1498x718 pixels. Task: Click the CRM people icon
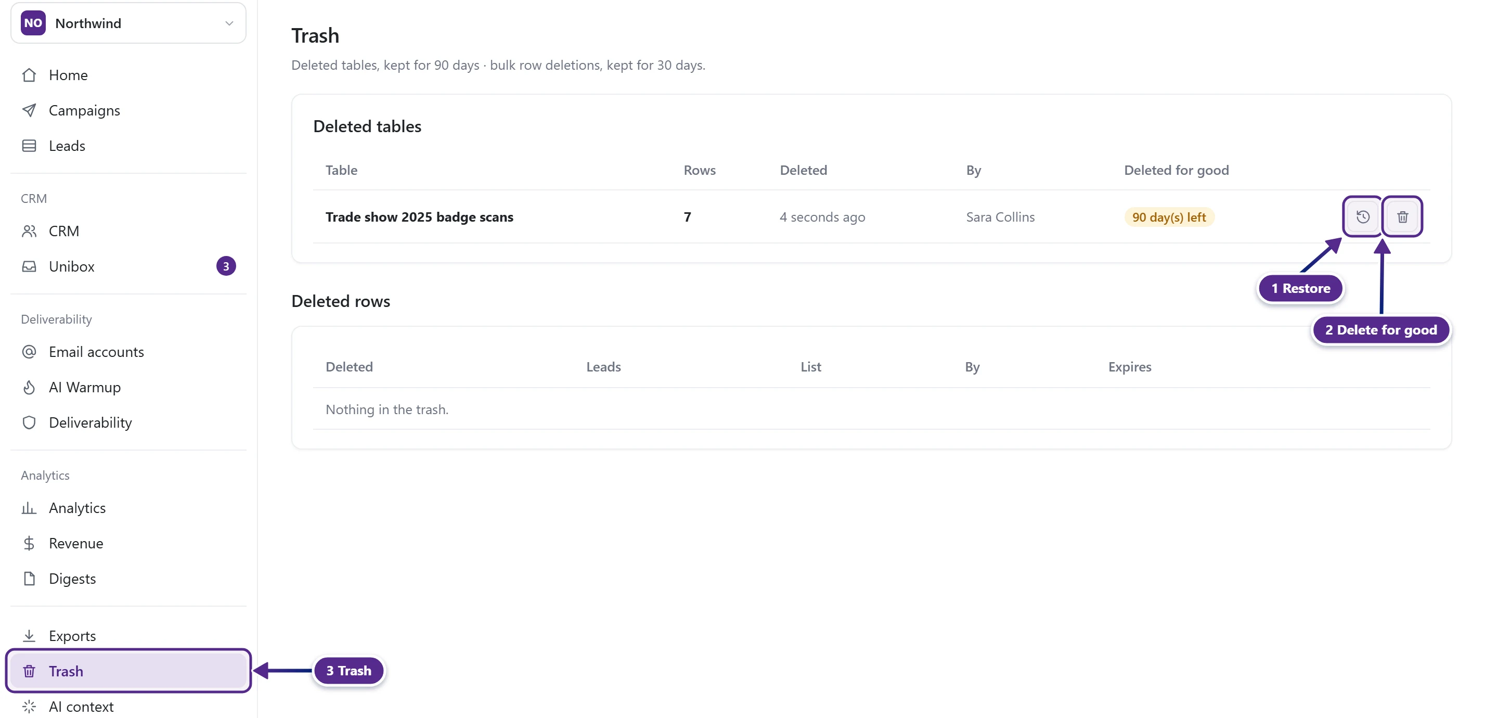(x=29, y=231)
